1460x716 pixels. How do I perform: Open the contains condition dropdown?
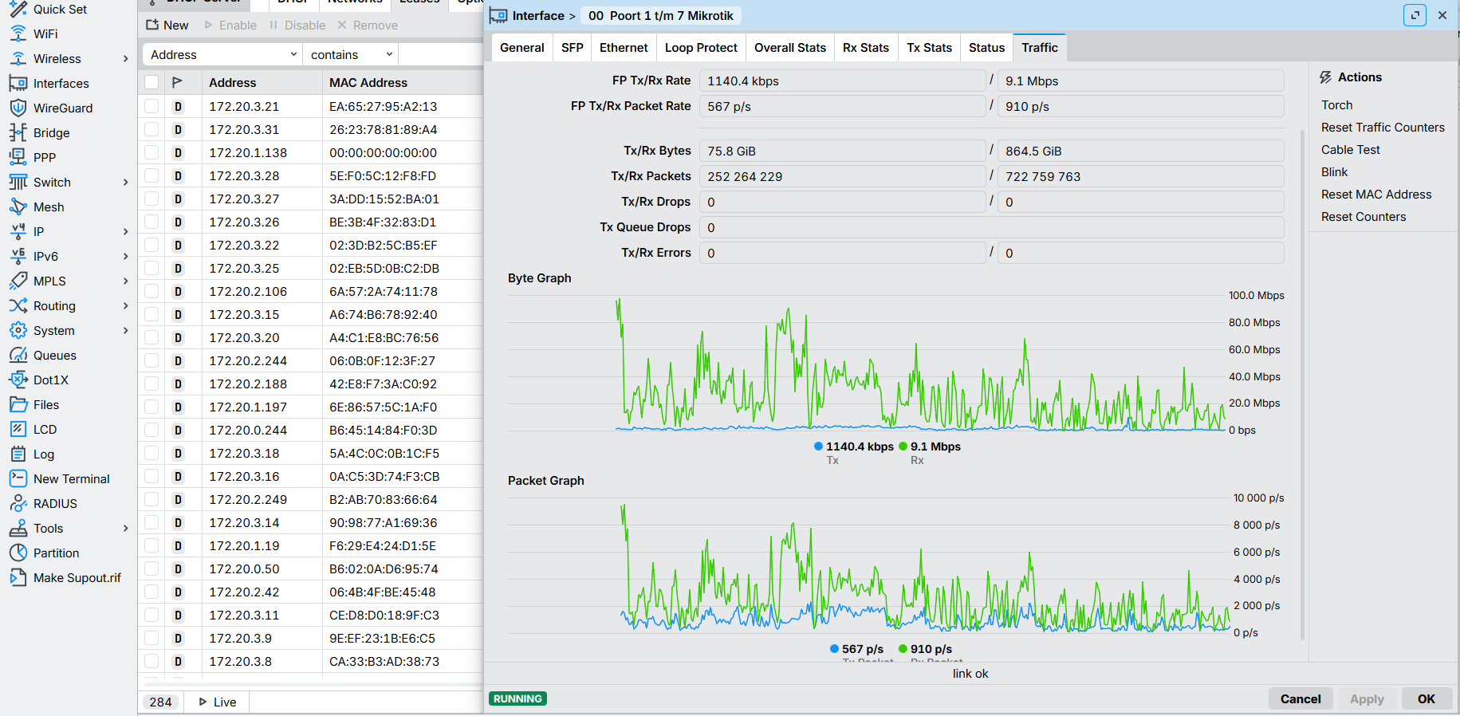coord(351,54)
